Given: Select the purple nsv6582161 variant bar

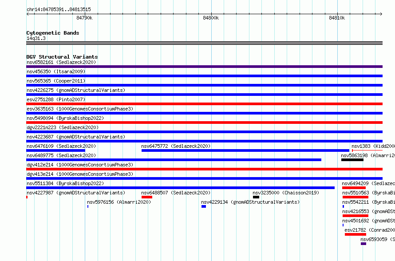Looking at the screenshot, I should (204, 67).
